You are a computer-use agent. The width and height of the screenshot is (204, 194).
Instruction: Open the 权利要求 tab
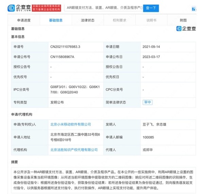(119, 20)
